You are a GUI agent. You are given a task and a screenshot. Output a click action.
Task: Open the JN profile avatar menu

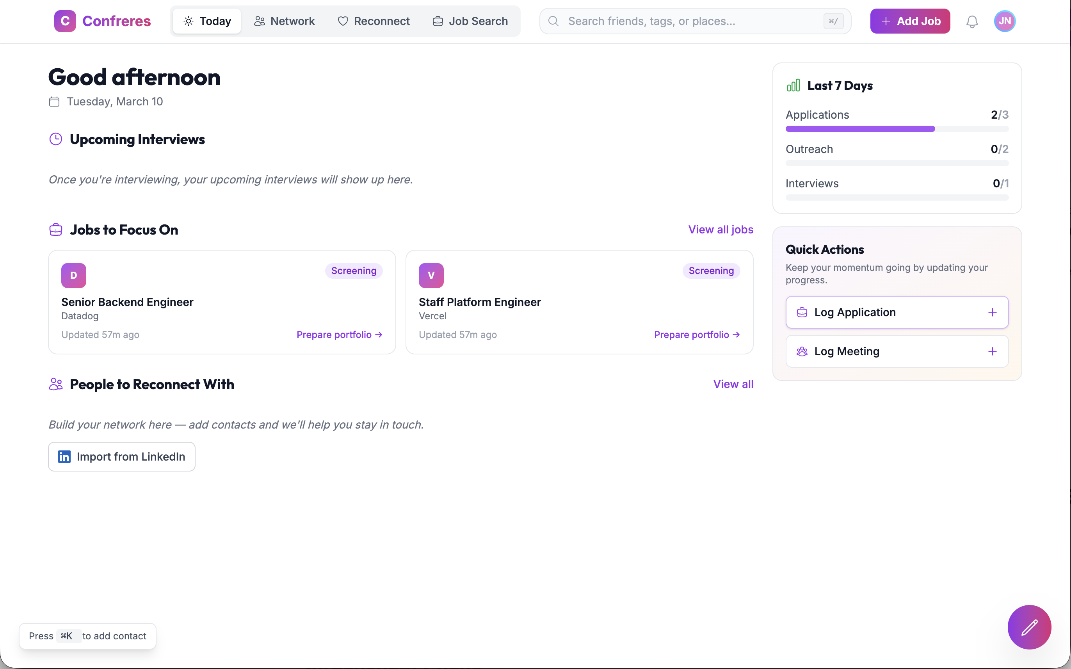1004,21
